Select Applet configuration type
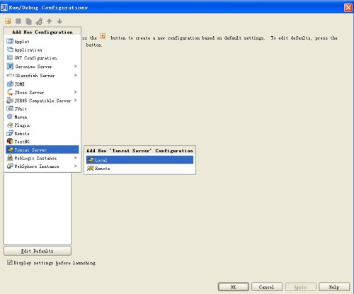The image size is (354, 294). pos(42,41)
